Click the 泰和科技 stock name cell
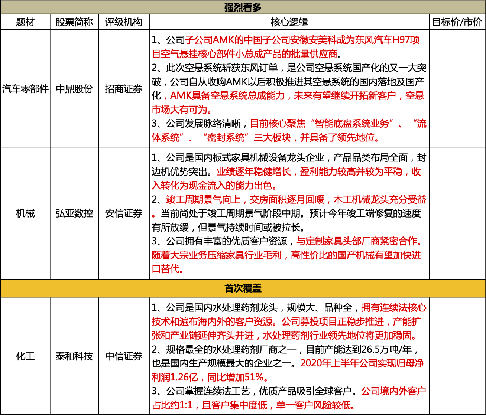486x415 pixels. pos(75,356)
